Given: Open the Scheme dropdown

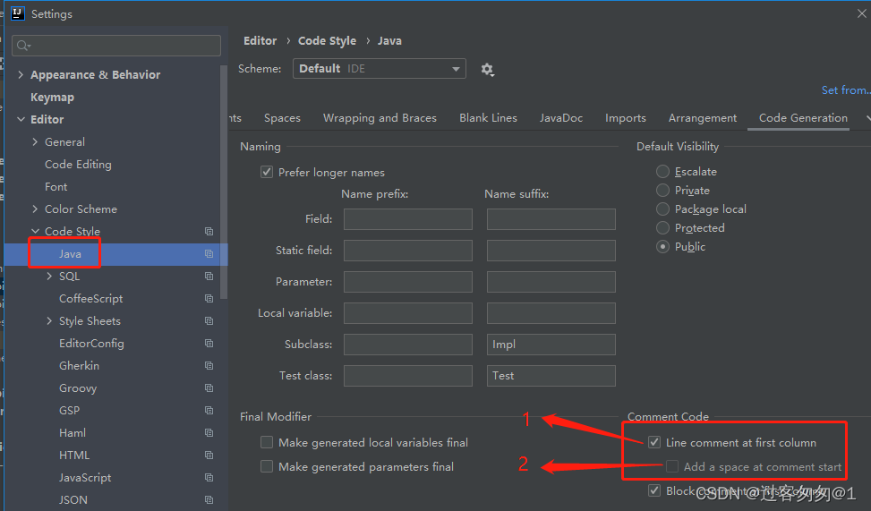Looking at the screenshot, I should pos(380,69).
